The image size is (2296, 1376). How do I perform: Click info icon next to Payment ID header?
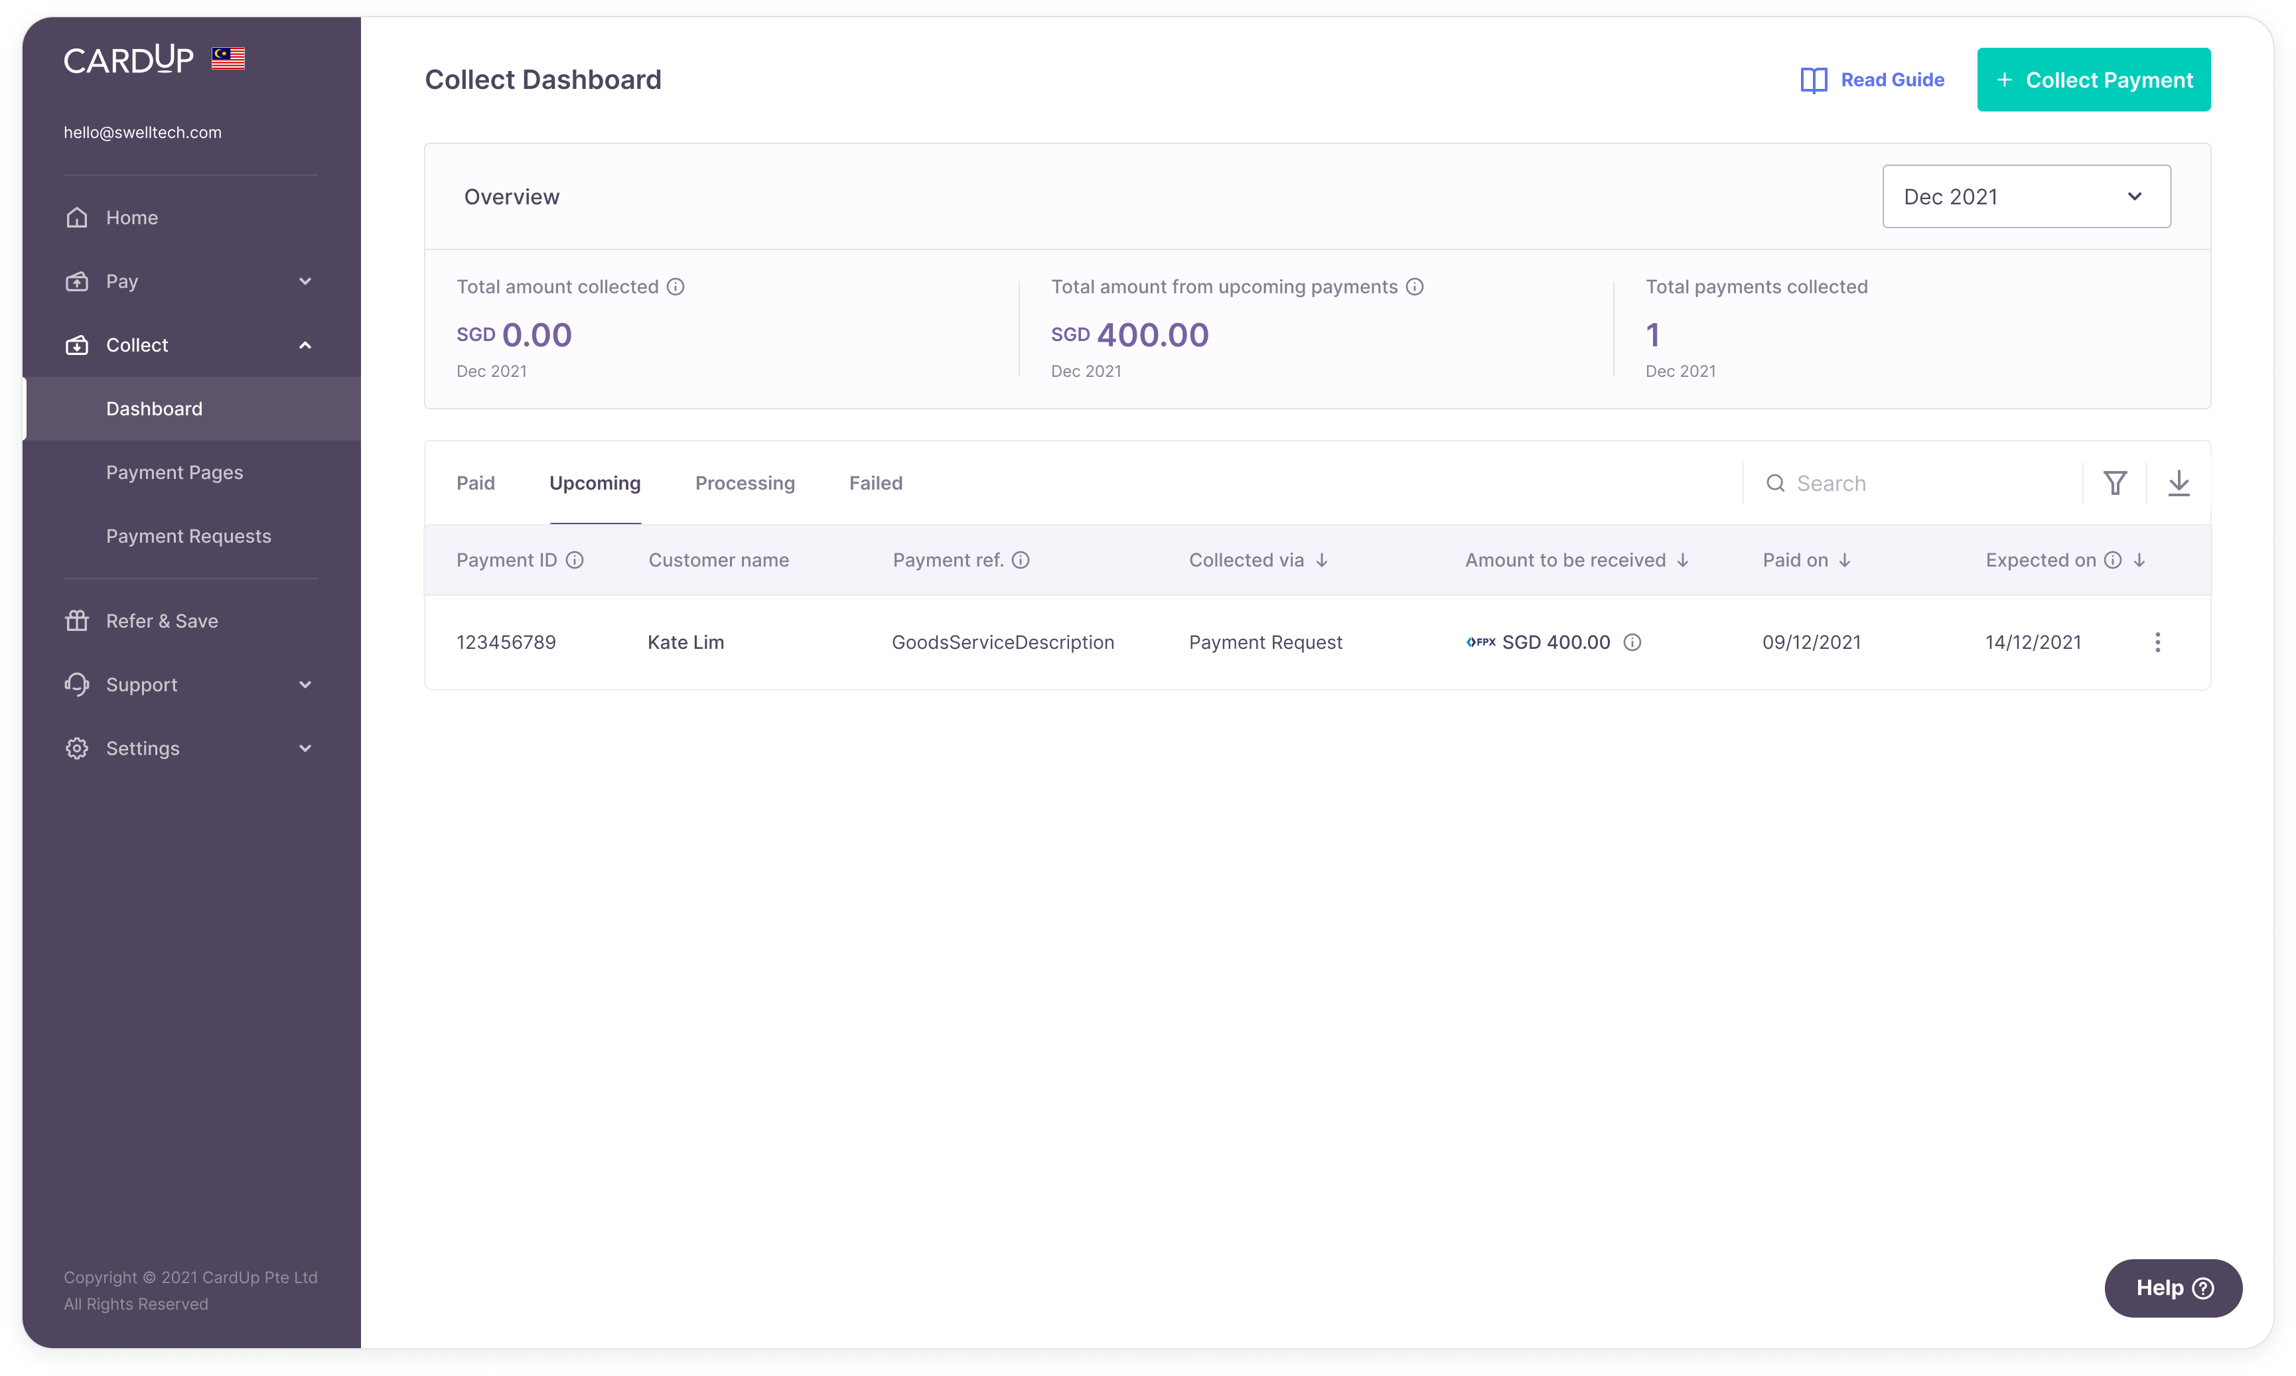(575, 560)
